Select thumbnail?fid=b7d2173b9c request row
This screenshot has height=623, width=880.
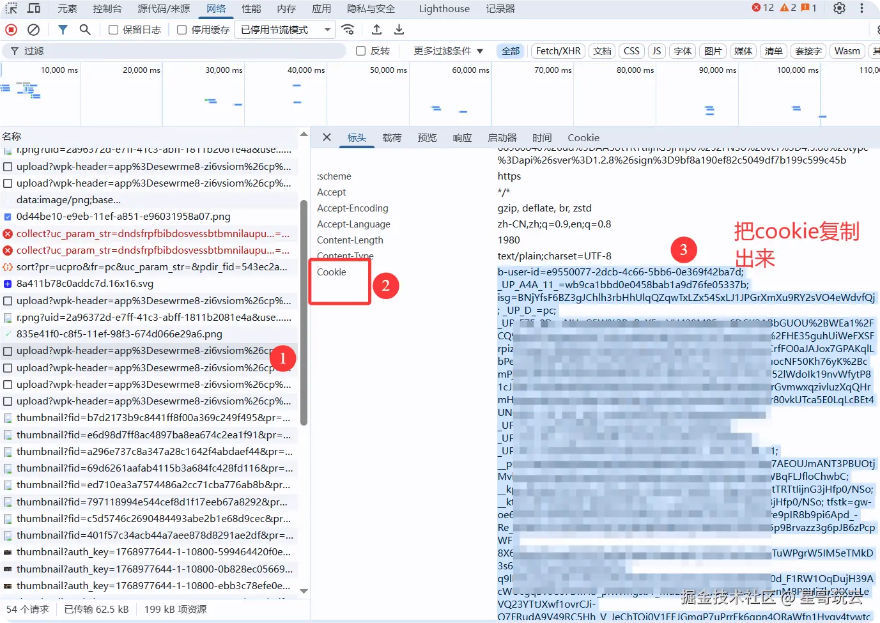point(148,418)
